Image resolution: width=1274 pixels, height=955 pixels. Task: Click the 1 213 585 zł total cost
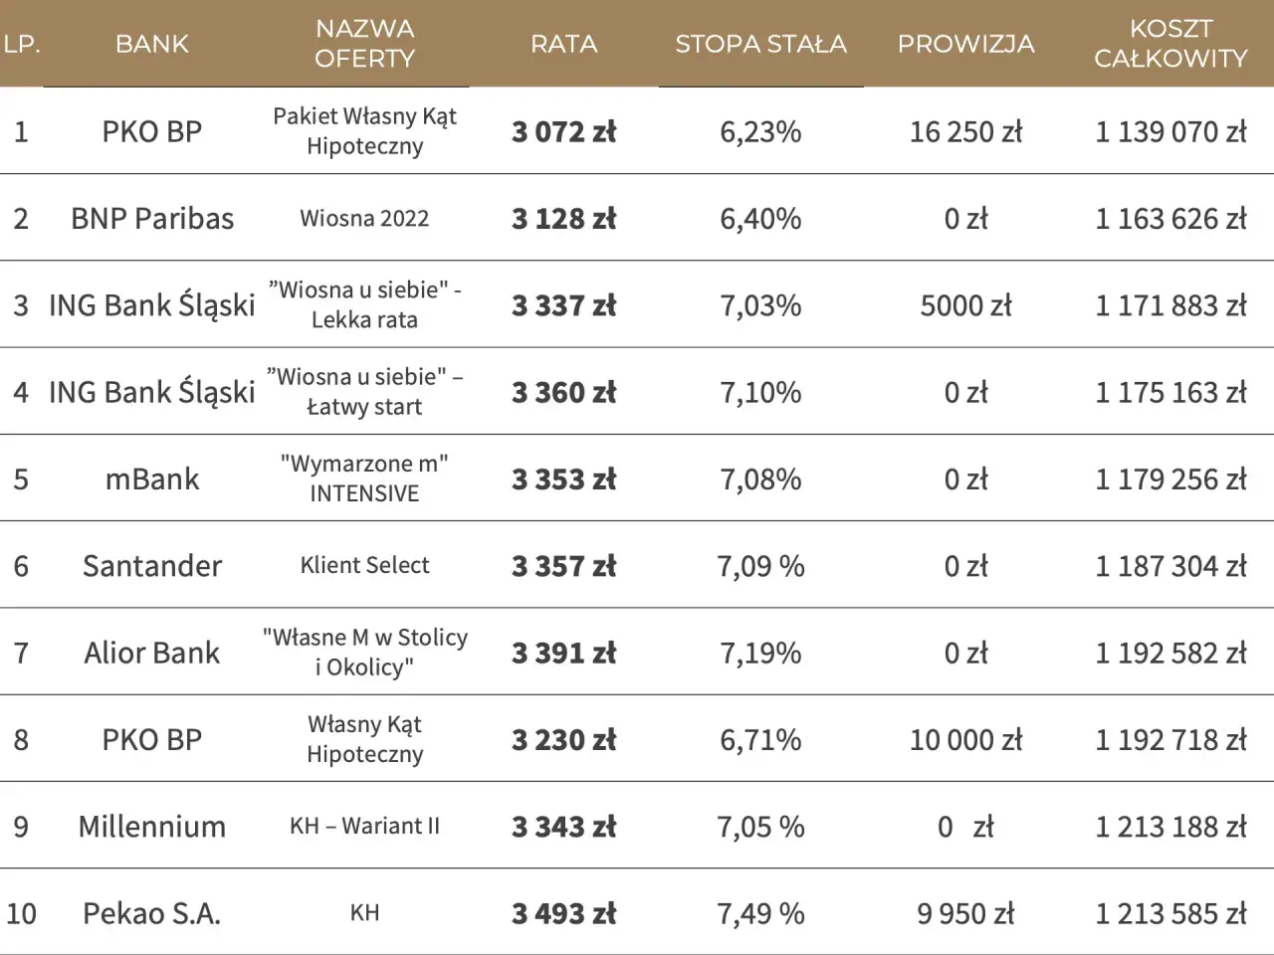(x=1170, y=913)
